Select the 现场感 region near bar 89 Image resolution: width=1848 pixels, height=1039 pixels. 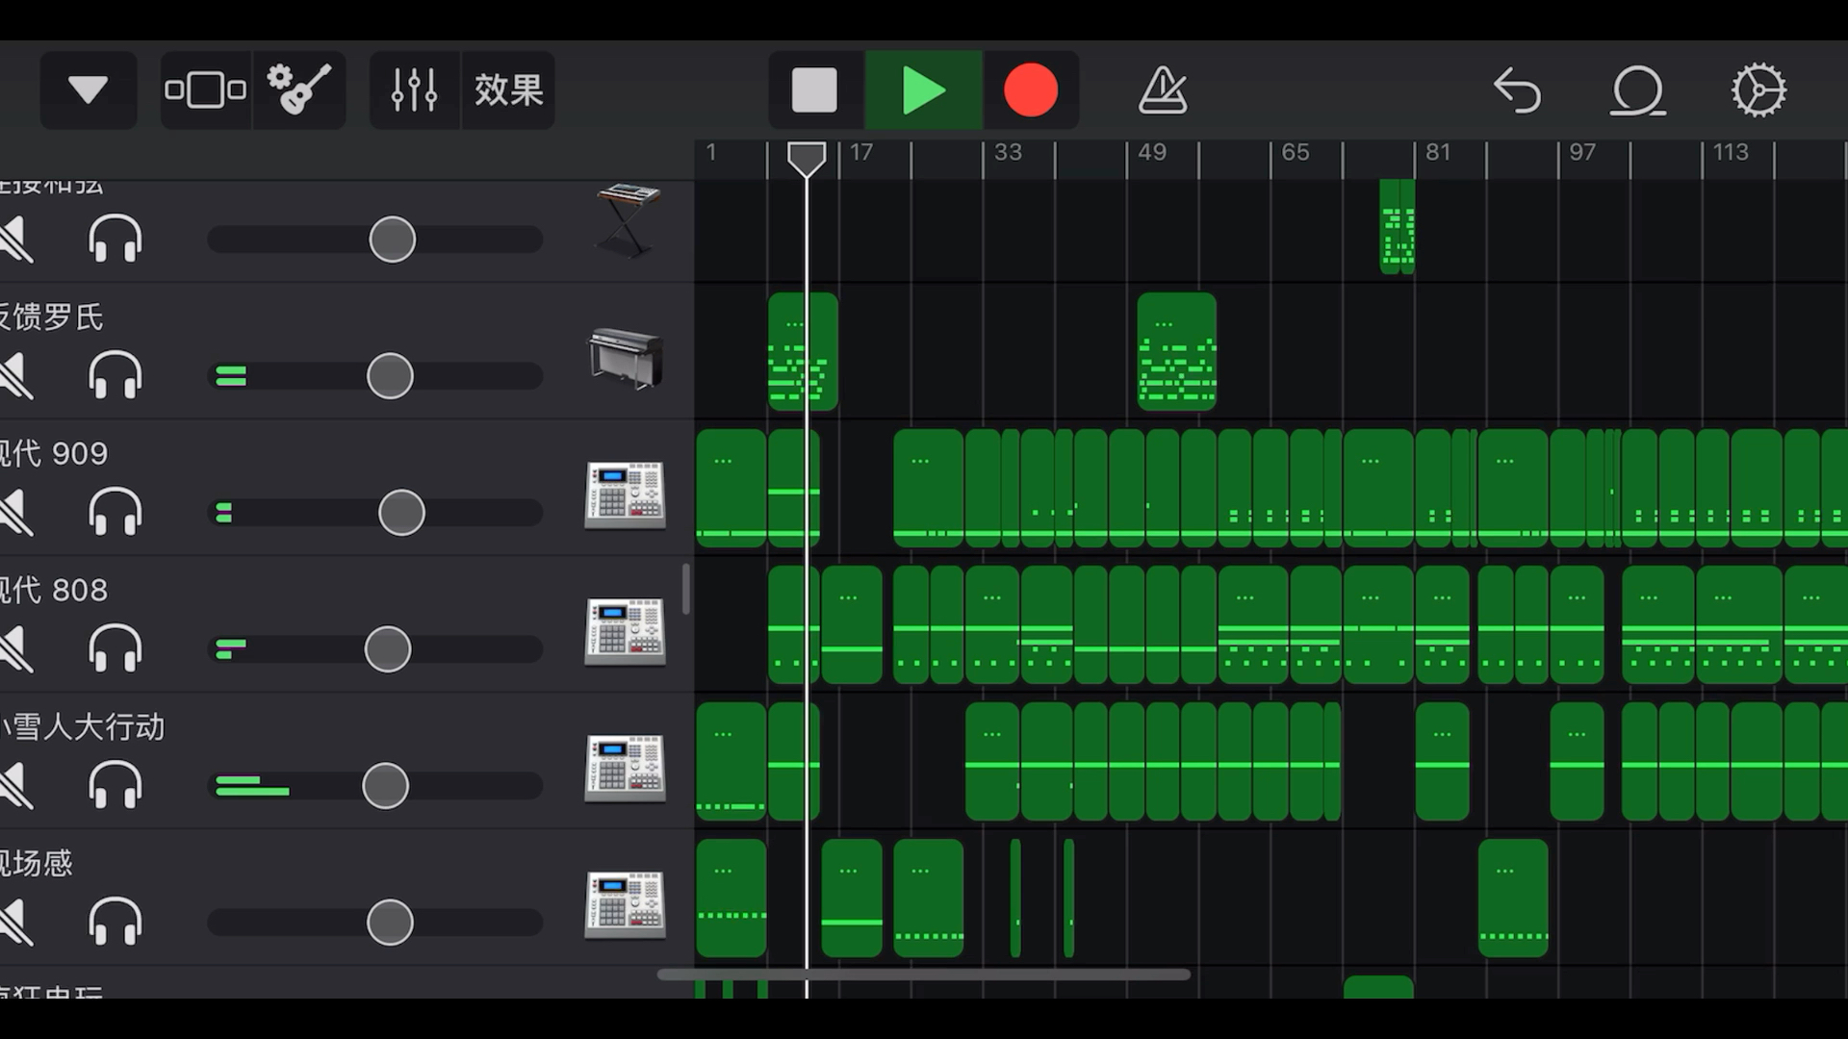point(1513,899)
